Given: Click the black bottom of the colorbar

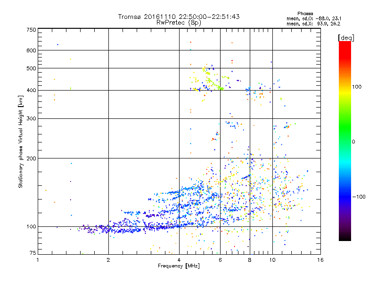Looking at the screenshot, I should pyautogui.click(x=345, y=238).
